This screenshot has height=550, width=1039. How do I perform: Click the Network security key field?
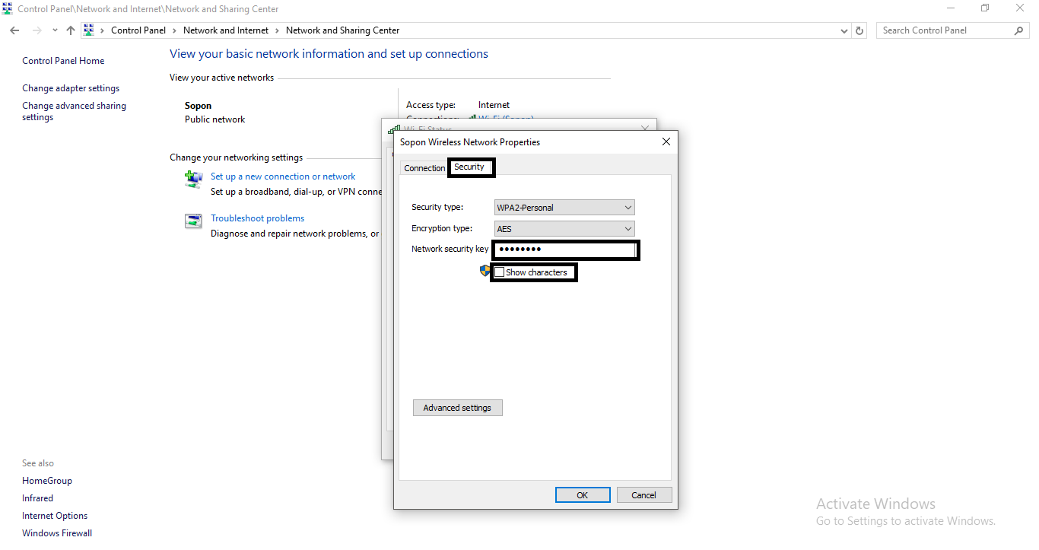coord(564,250)
